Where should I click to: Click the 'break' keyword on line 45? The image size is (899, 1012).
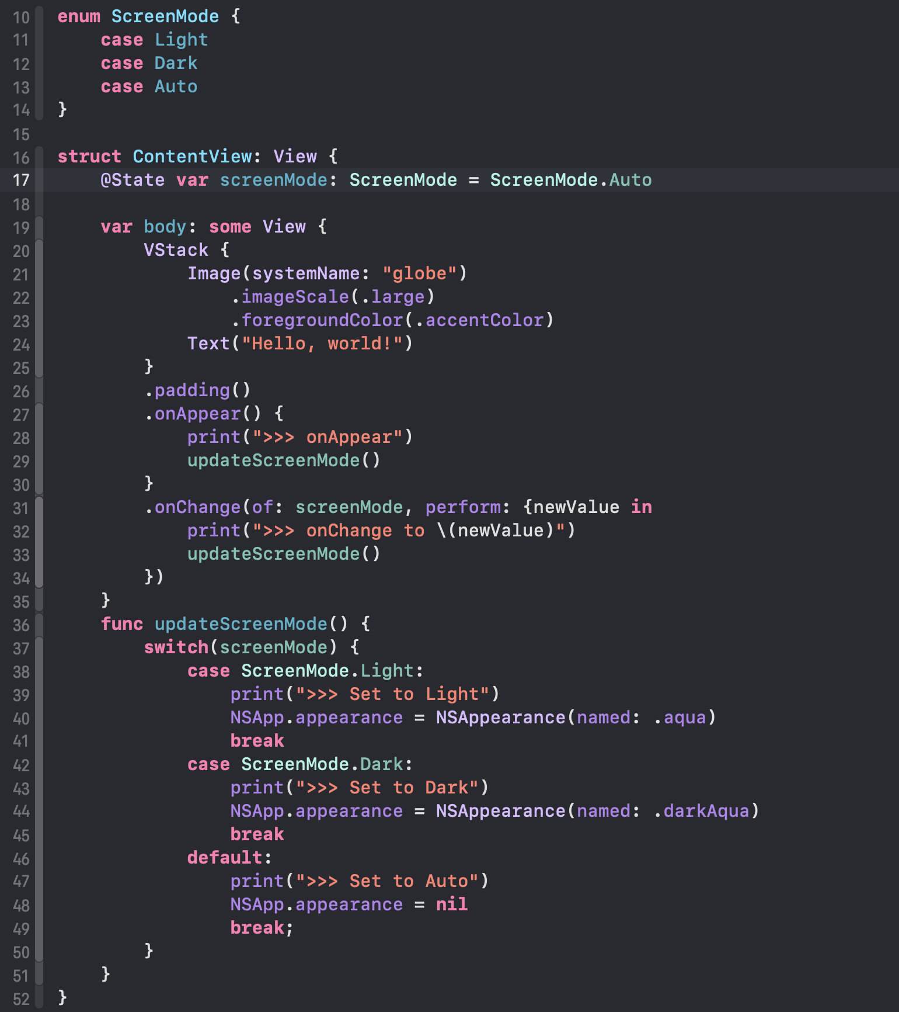coord(257,834)
